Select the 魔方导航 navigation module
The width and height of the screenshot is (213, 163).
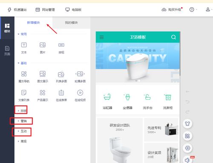tap(24, 77)
